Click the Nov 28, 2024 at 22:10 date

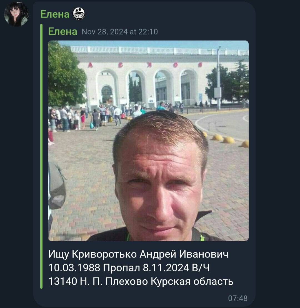(x=120, y=32)
